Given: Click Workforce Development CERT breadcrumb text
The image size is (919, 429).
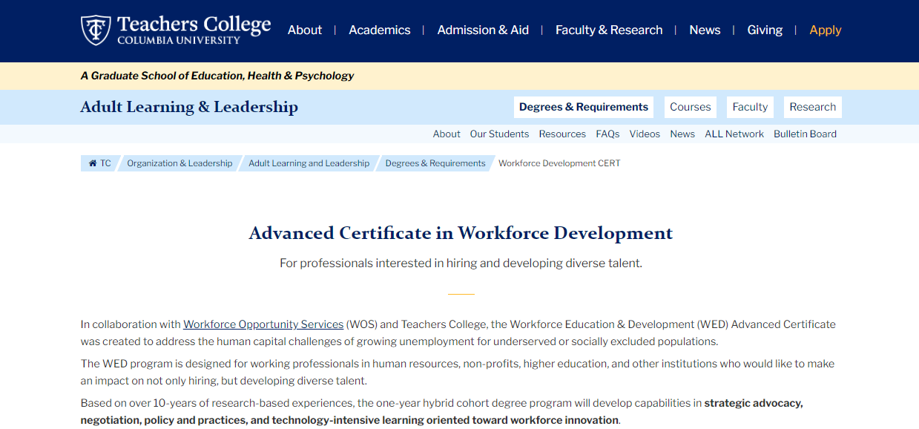Looking at the screenshot, I should (559, 163).
